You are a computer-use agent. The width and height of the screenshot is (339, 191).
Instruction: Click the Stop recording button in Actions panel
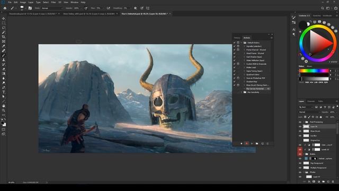click(x=242, y=143)
